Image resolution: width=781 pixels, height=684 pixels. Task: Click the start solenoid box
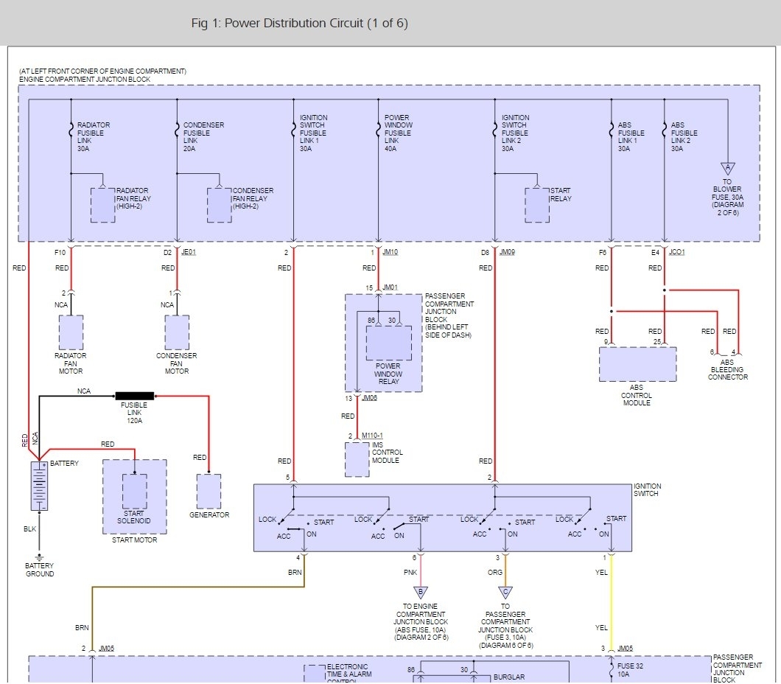tap(134, 492)
